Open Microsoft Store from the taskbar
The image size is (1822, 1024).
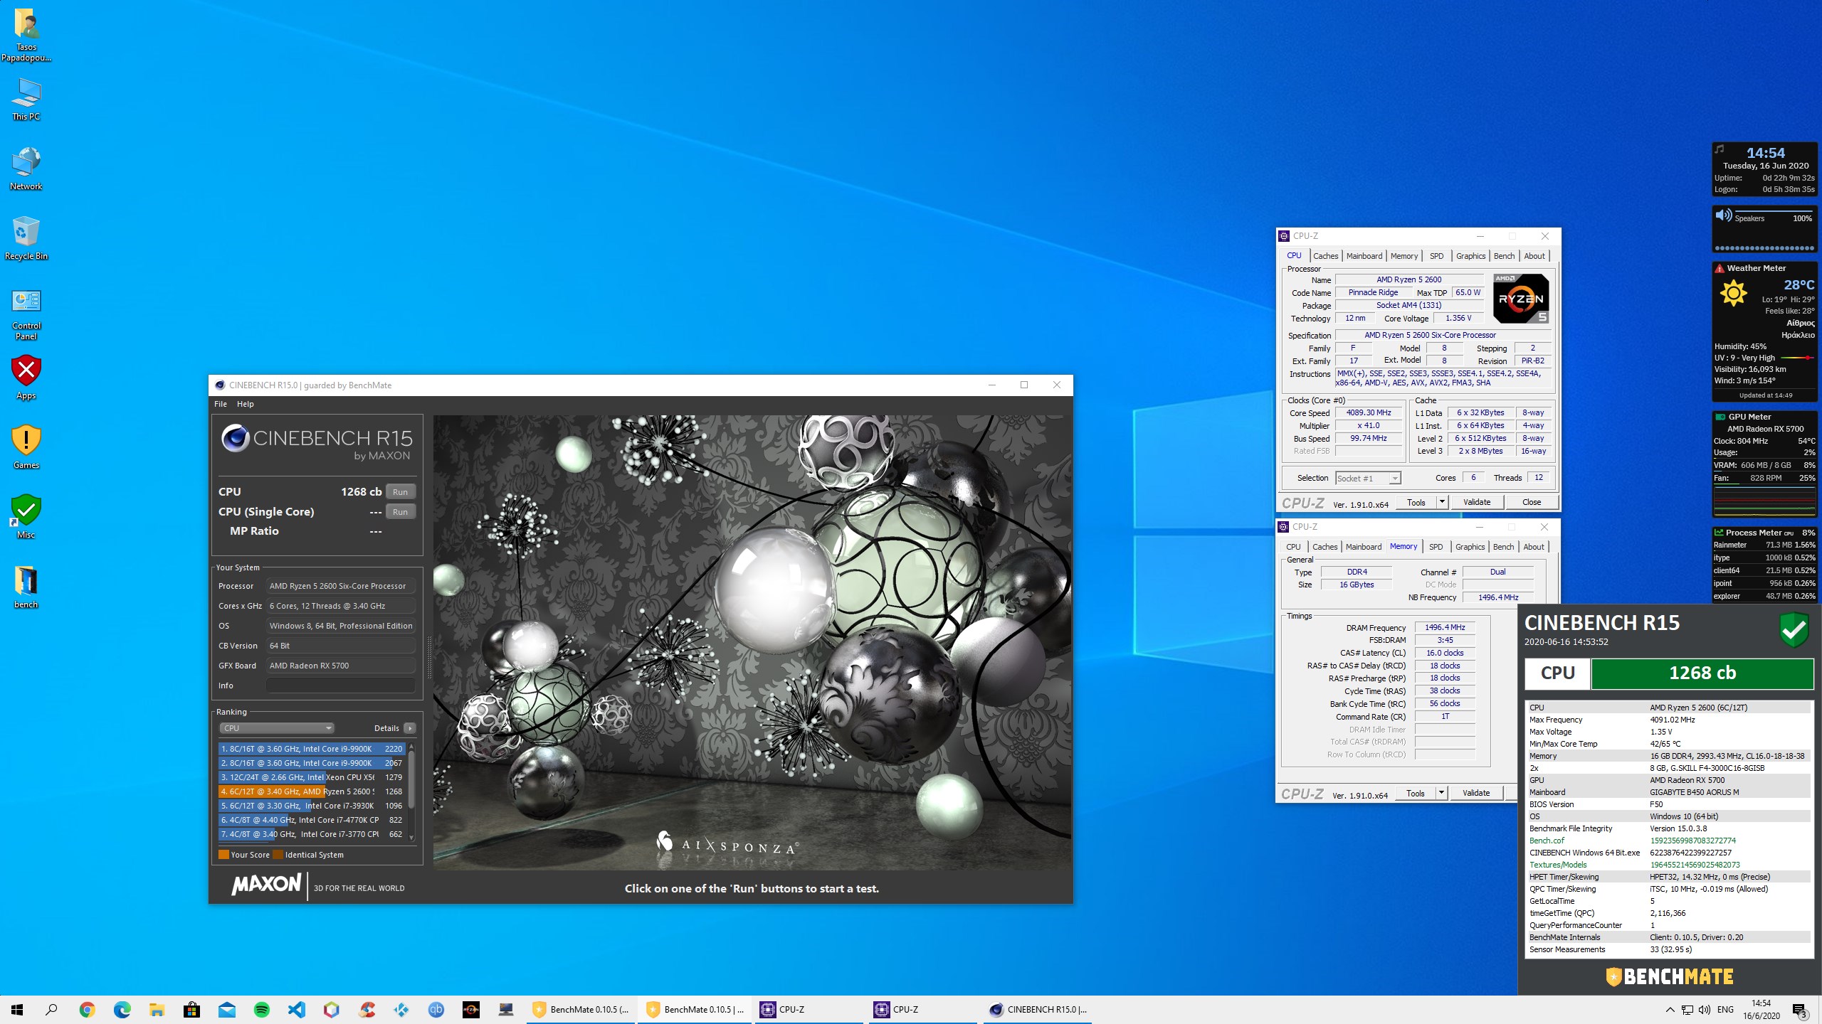point(191,1009)
